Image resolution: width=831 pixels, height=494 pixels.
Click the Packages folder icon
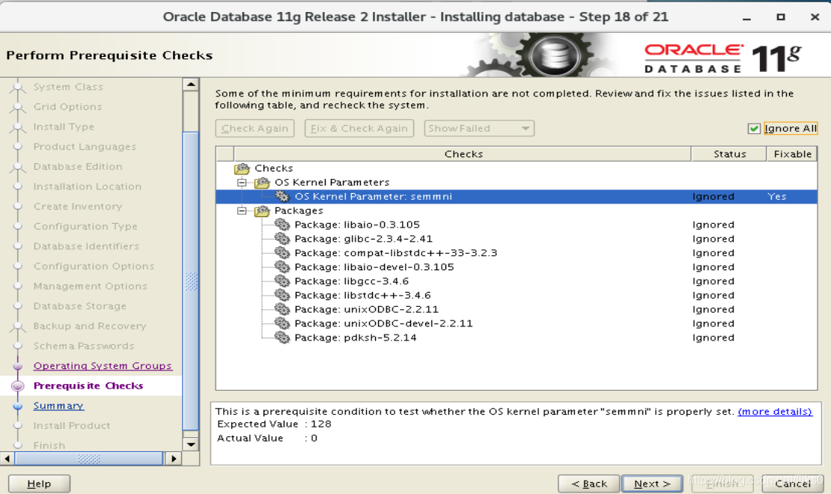coord(262,211)
